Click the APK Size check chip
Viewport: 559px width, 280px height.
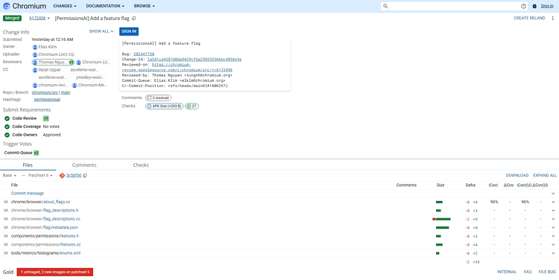pyautogui.click(x=165, y=106)
